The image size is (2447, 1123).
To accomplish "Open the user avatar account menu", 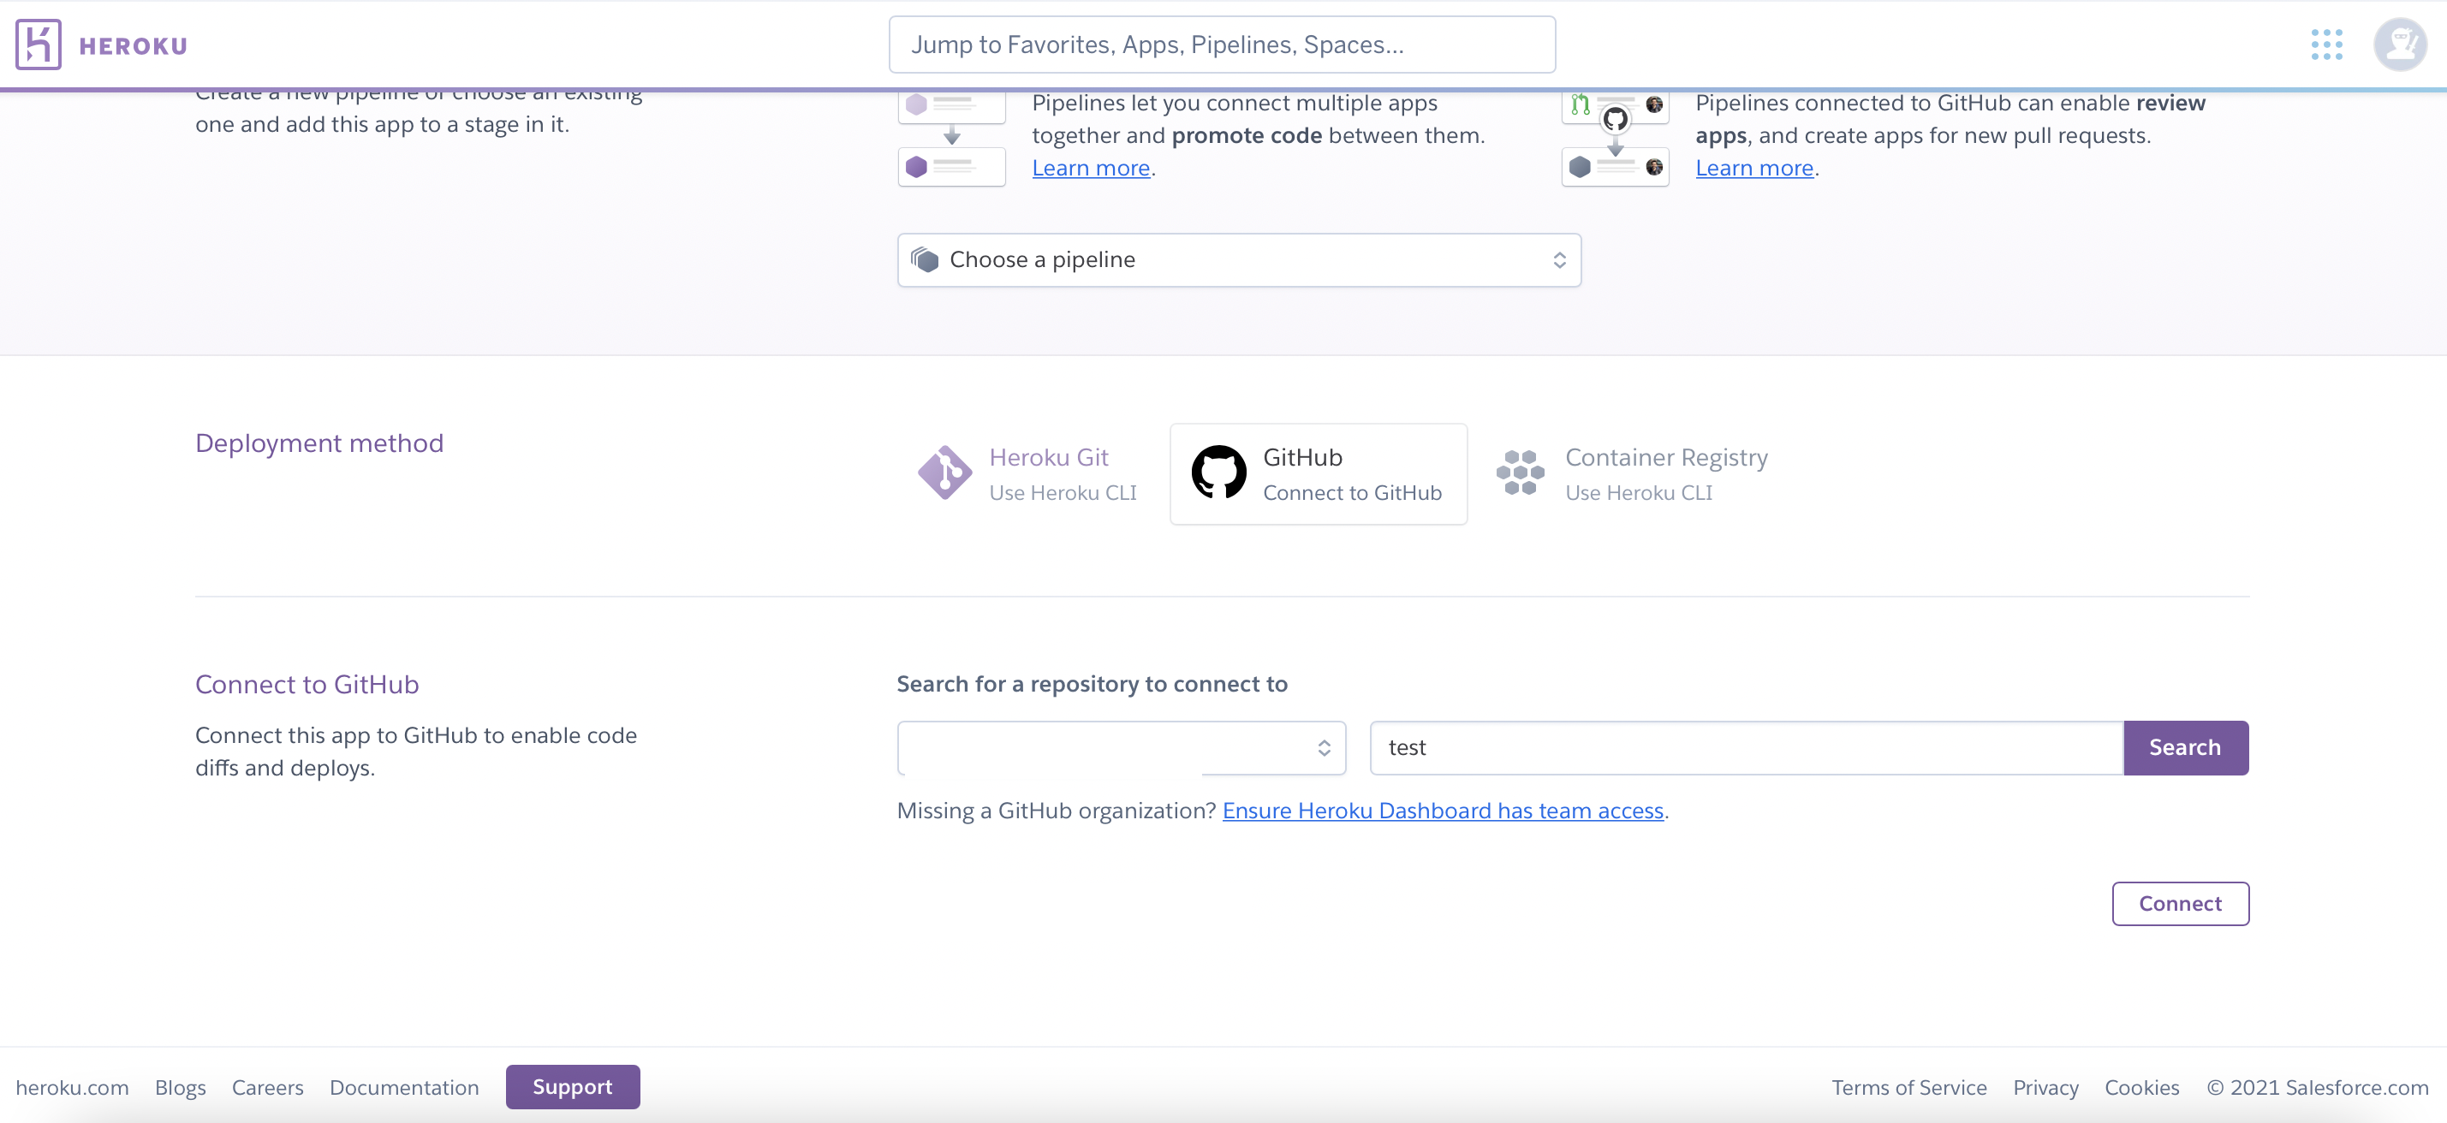I will tap(2400, 45).
